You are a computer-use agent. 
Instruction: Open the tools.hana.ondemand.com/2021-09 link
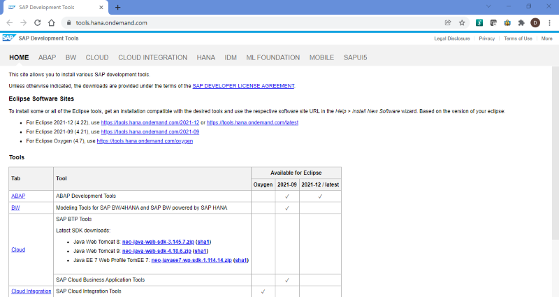150,131
